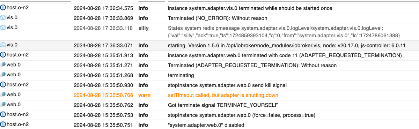Click the host icon on the 'force=false, process=true' row
The width and height of the screenshot is (419, 129).
pos(3,114)
